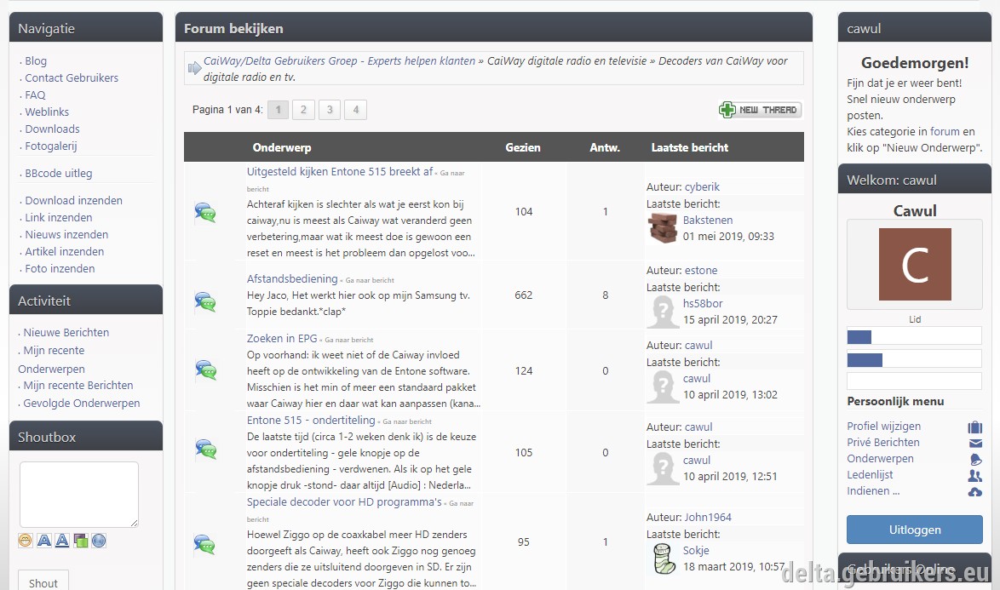
Task: Open Speciale decoder voor HD programma's thread
Action: (344, 502)
